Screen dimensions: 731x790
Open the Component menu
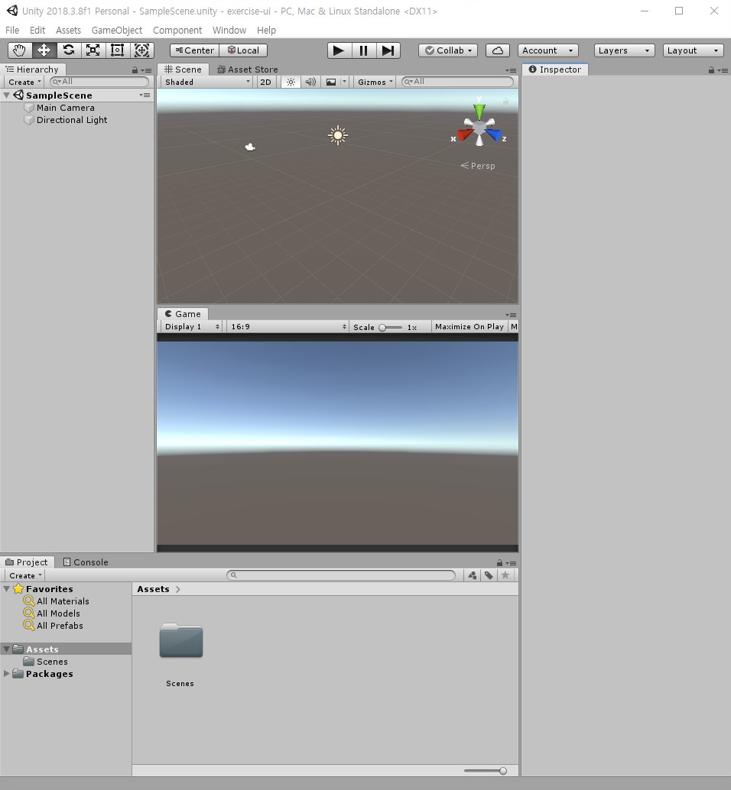tap(177, 31)
